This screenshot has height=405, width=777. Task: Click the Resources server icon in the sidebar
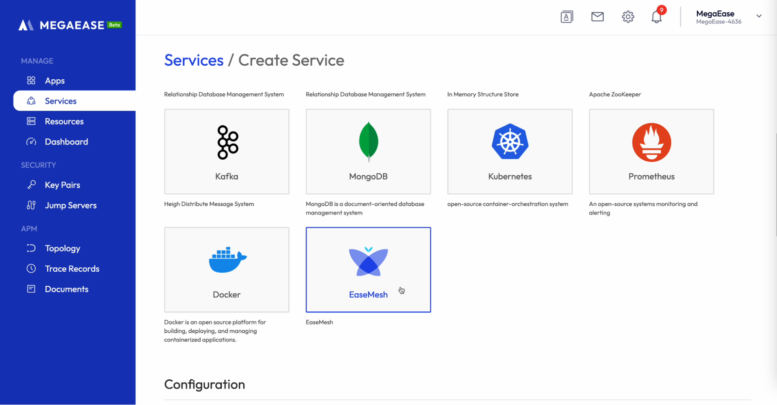point(31,121)
